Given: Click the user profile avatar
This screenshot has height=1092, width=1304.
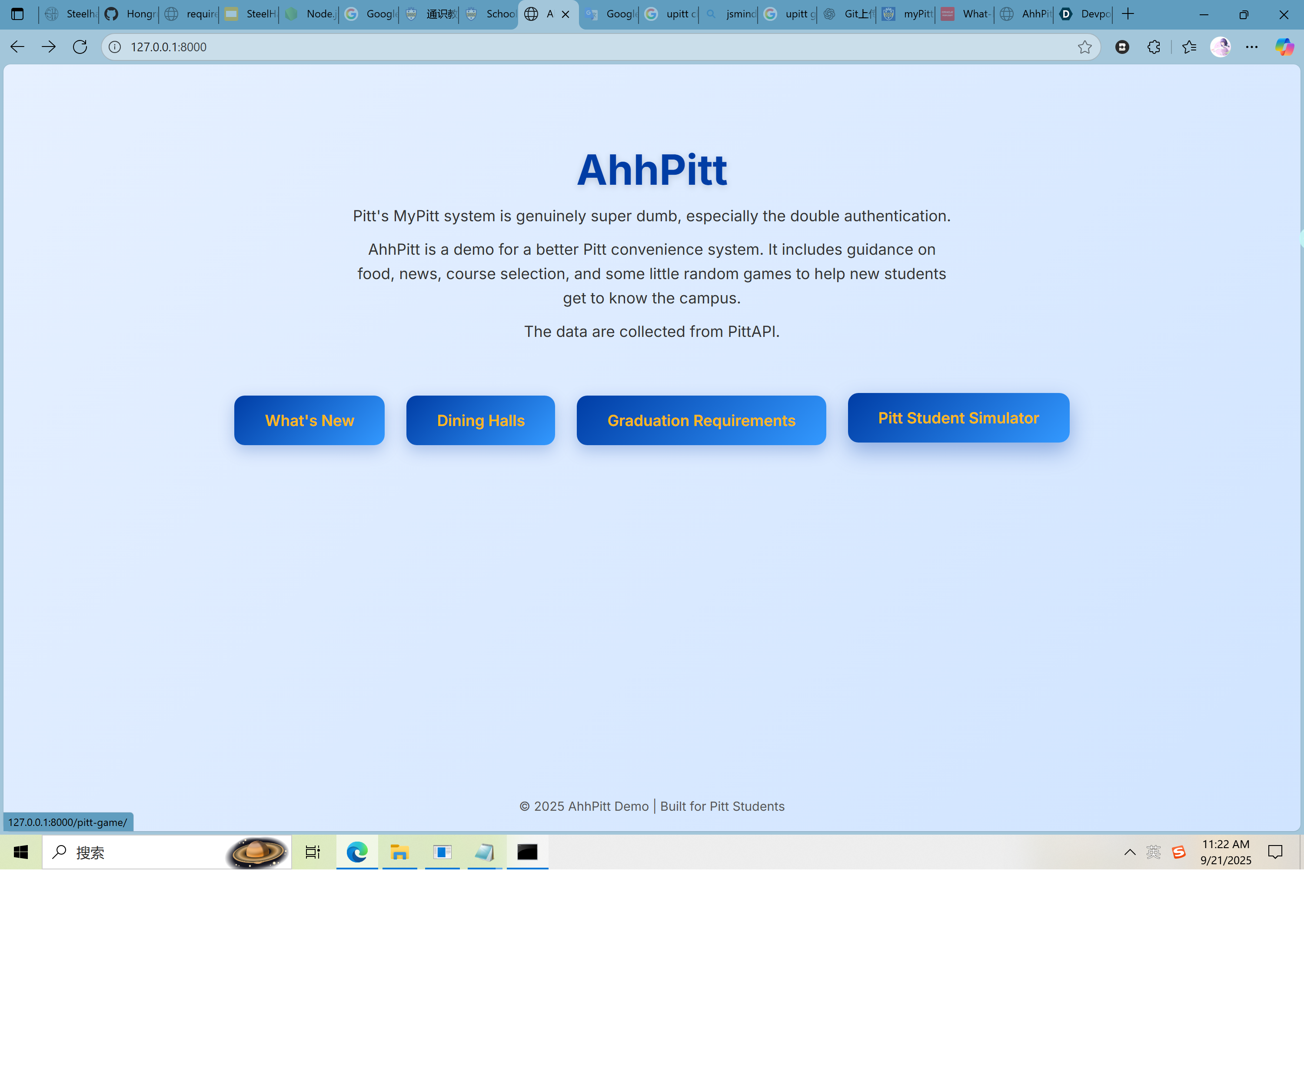Looking at the screenshot, I should [1220, 47].
